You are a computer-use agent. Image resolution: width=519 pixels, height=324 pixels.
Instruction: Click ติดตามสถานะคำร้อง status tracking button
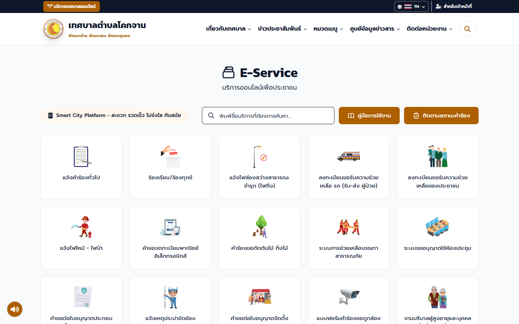[x=441, y=116]
